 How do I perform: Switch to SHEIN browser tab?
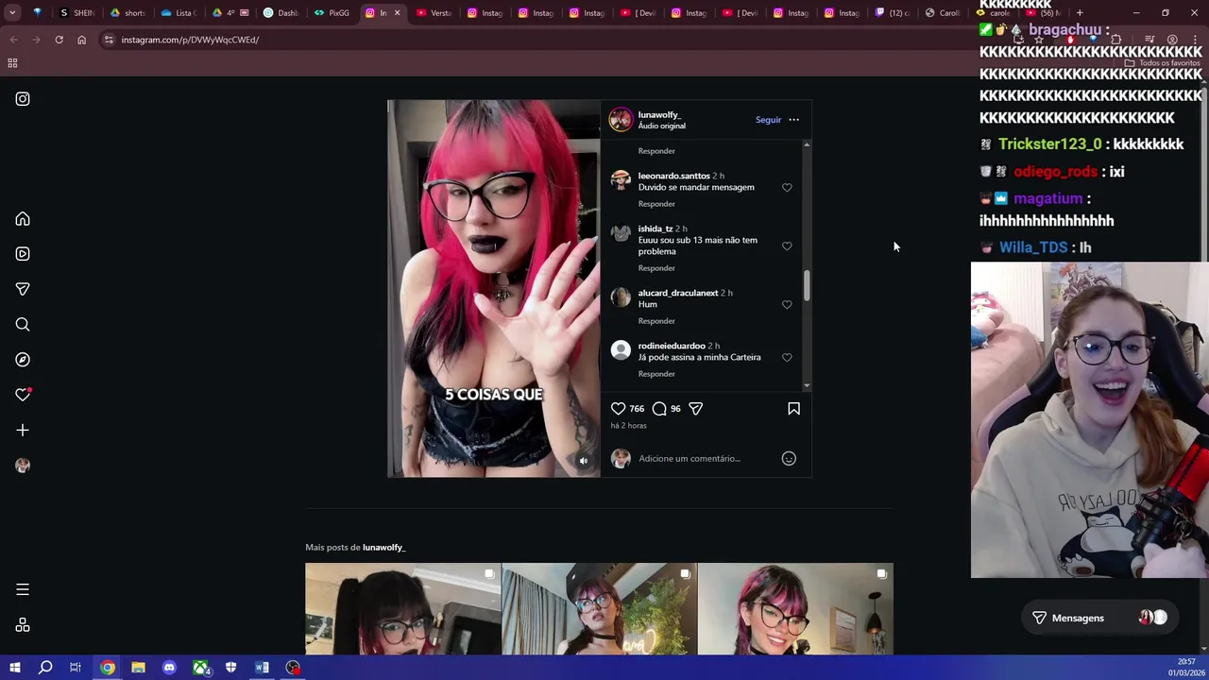(77, 13)
